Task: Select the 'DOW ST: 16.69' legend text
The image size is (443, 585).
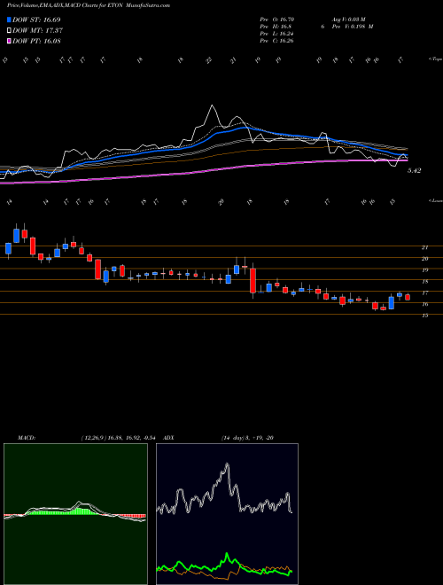Action: 36,19
